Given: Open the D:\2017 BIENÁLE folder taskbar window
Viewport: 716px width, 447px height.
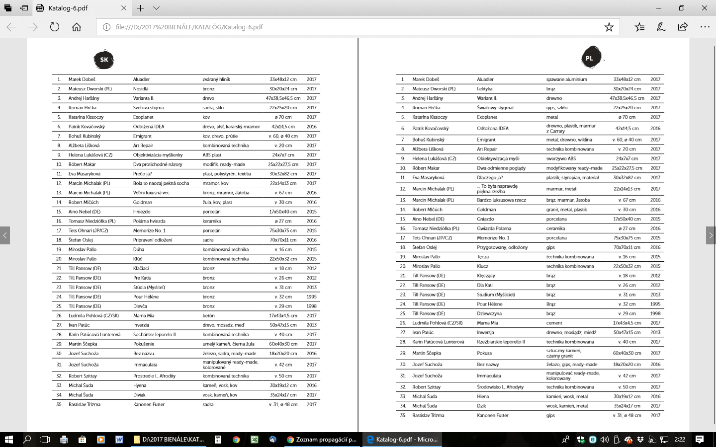Looking at the screenshot, I should pos(169,440).
